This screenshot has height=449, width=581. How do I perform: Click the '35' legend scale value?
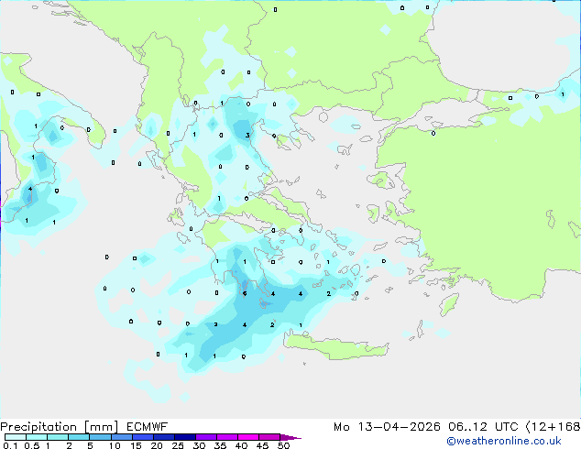click(x=220, y=445)
